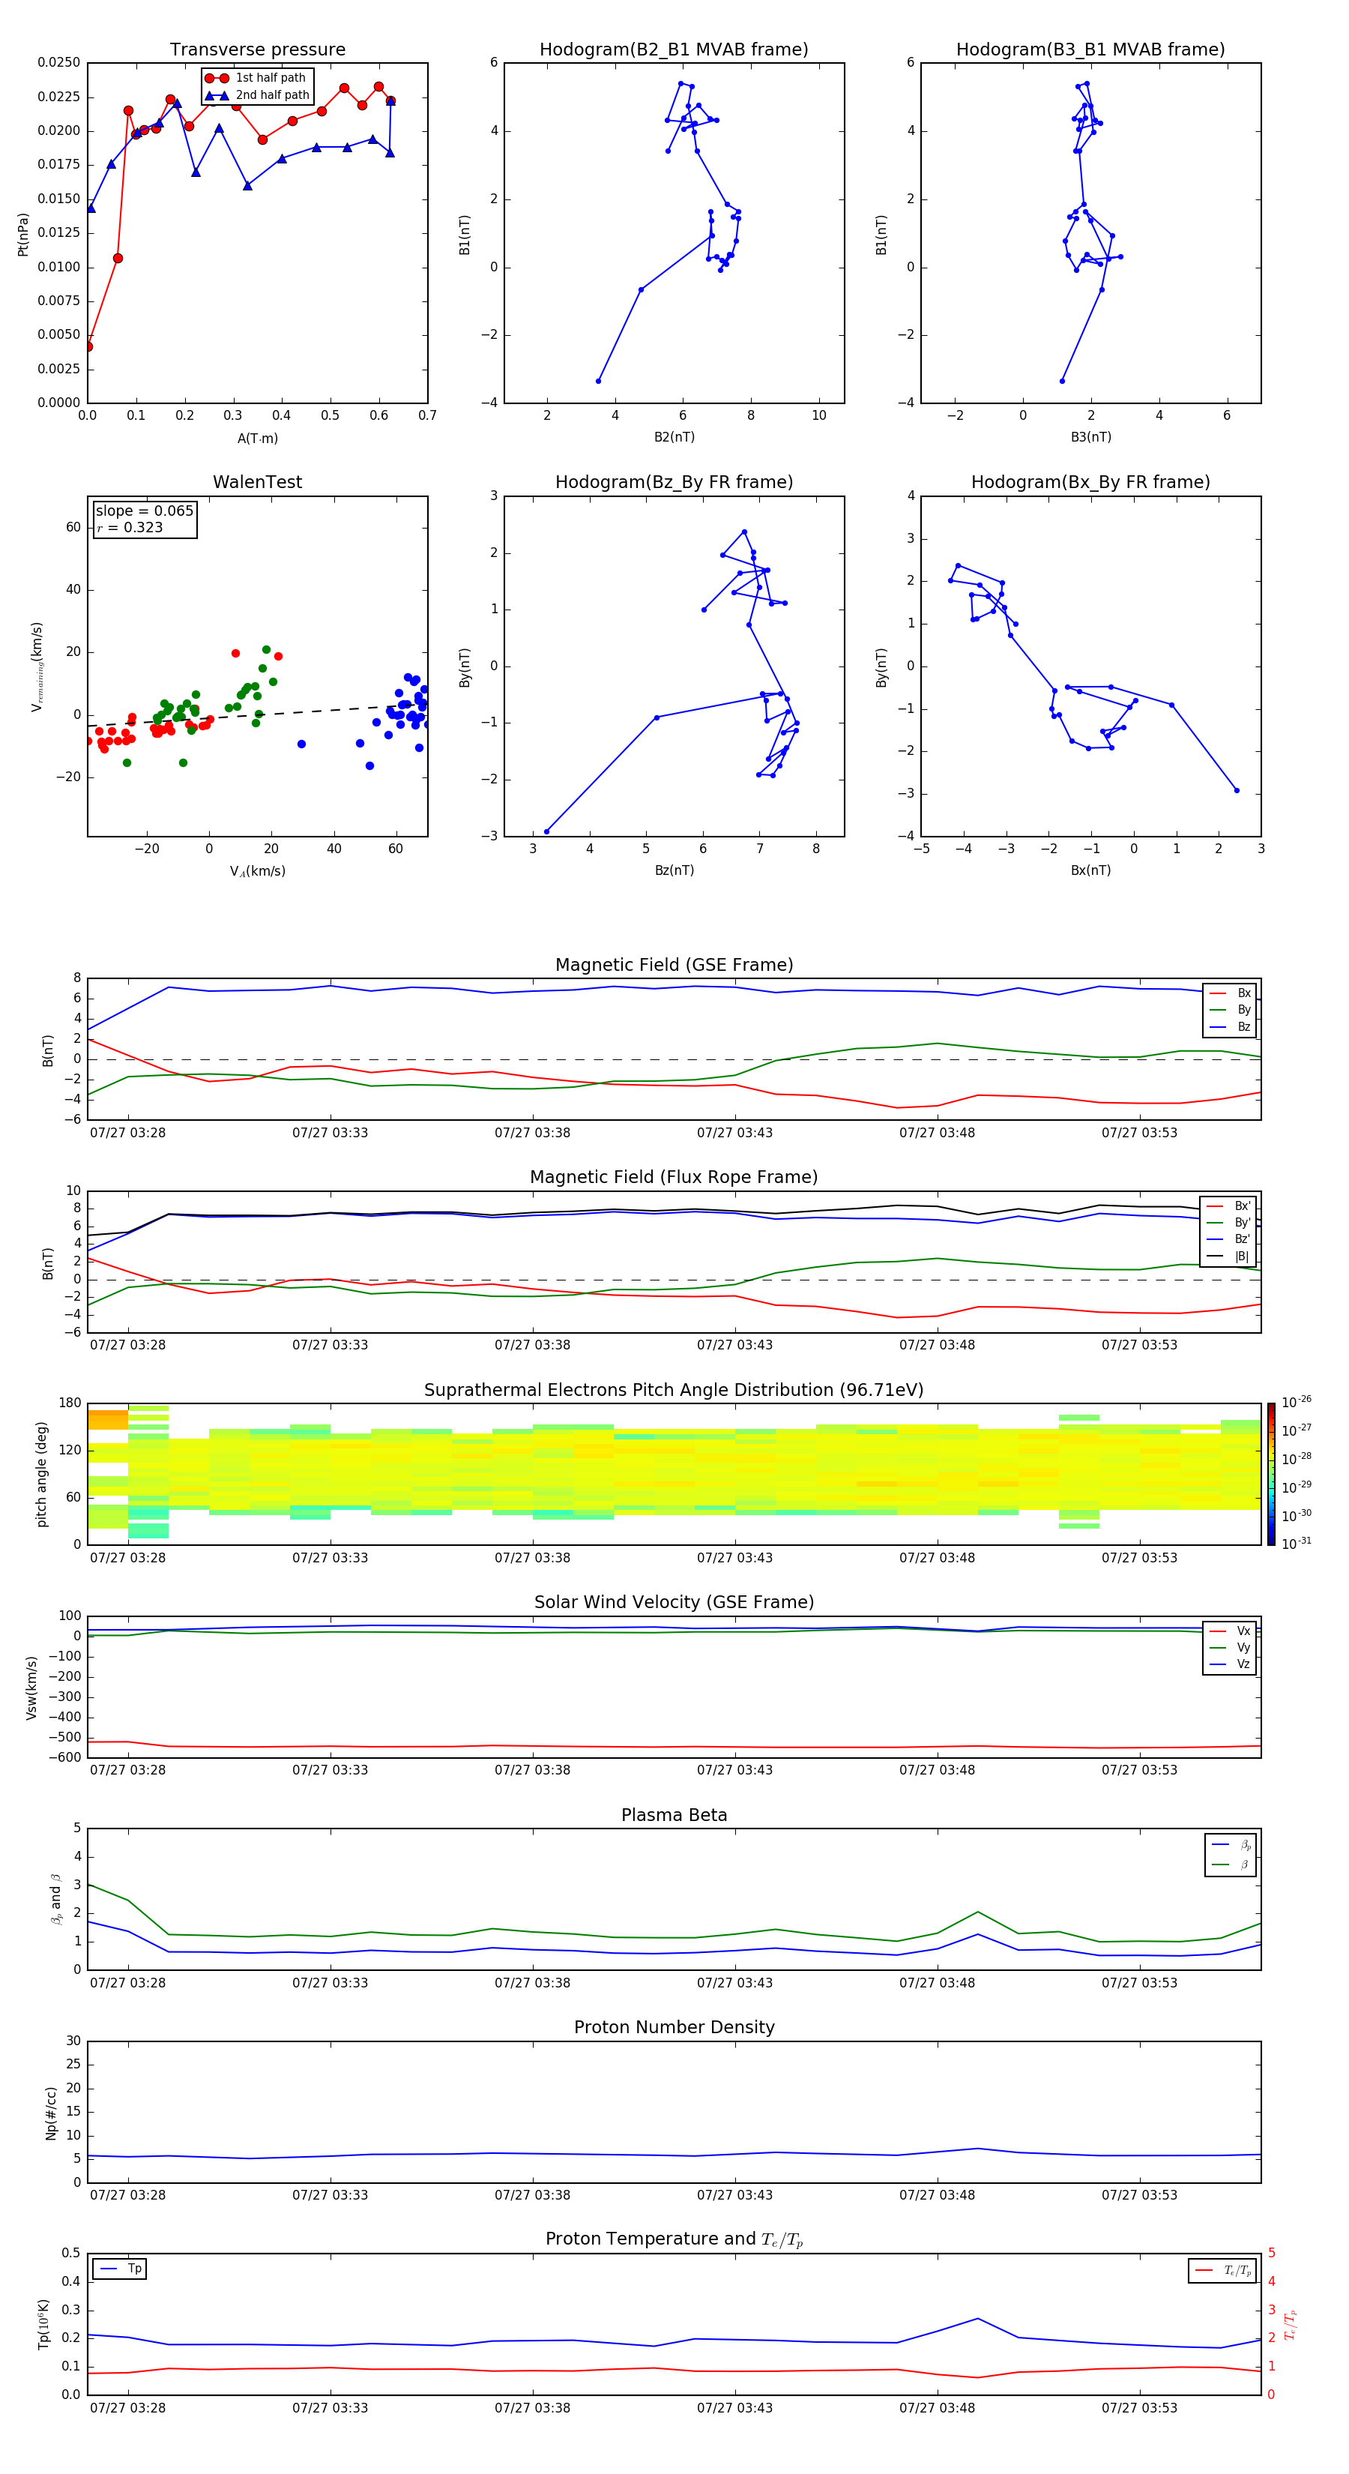Click the "Bx(nT)" x-axis label
The image size is (1349, 2474).
pos(1090,870)
